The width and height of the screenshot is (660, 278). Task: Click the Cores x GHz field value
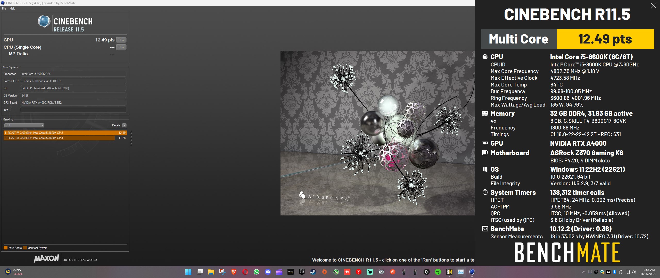(73, 81)
